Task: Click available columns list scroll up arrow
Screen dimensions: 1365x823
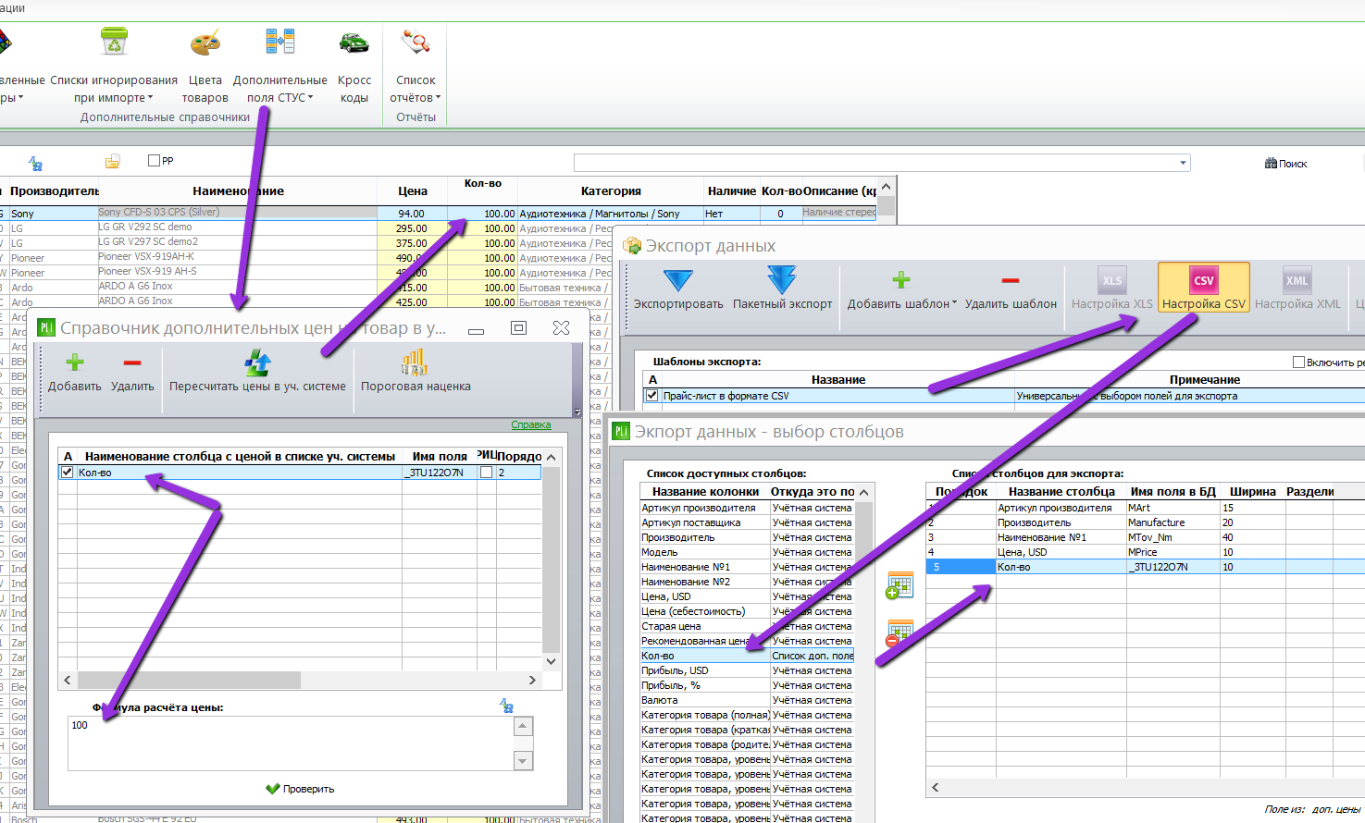Action: tap(864, 492)
